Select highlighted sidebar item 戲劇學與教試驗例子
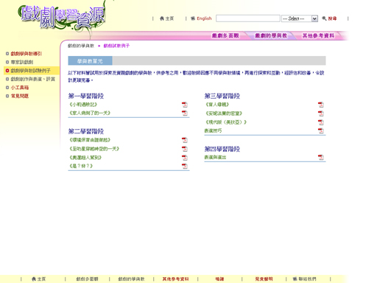Image resolution: width=377 pixels, height=283 pixels. [31, 71]
